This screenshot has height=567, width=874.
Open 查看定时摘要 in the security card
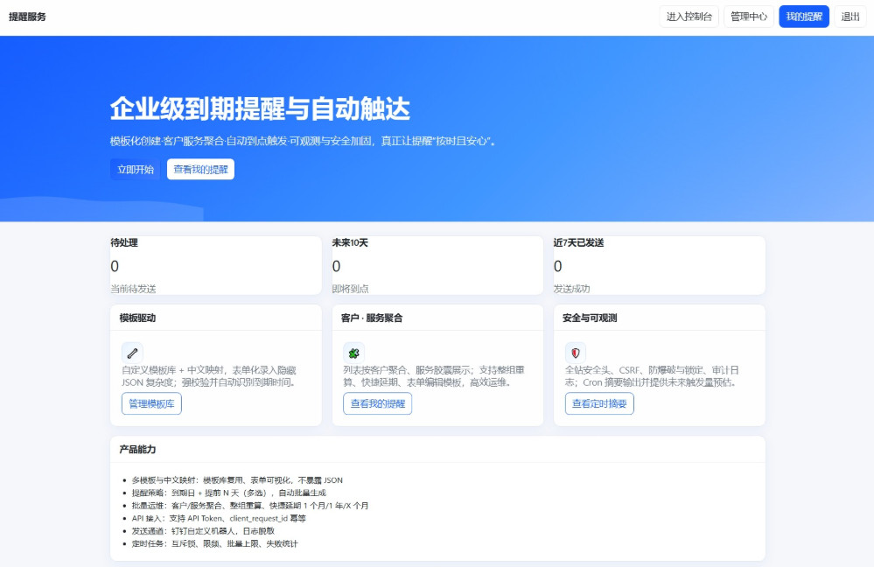click(x=599, y=403)
